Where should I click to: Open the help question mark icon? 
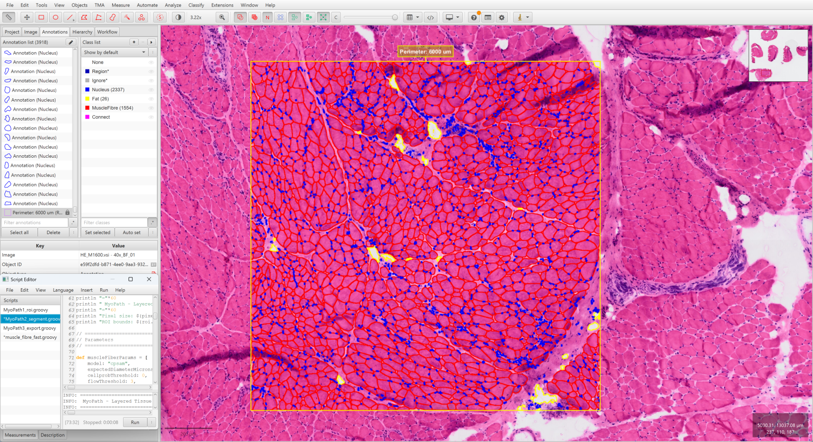(x=474, y=17)
